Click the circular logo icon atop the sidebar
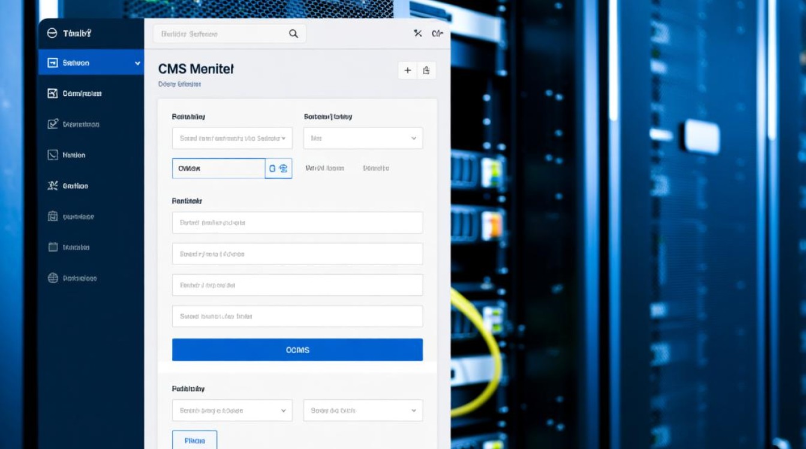Screen dimensions: 806x449 (52, 34)
